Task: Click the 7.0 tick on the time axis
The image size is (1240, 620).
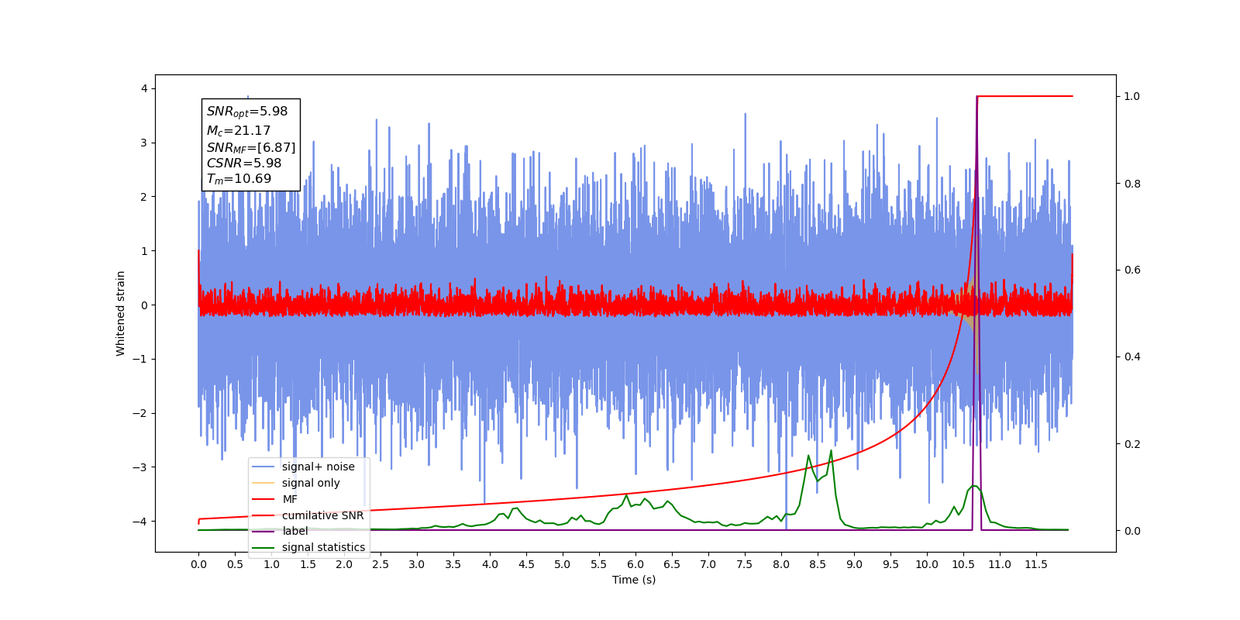Action: point(708,564)
